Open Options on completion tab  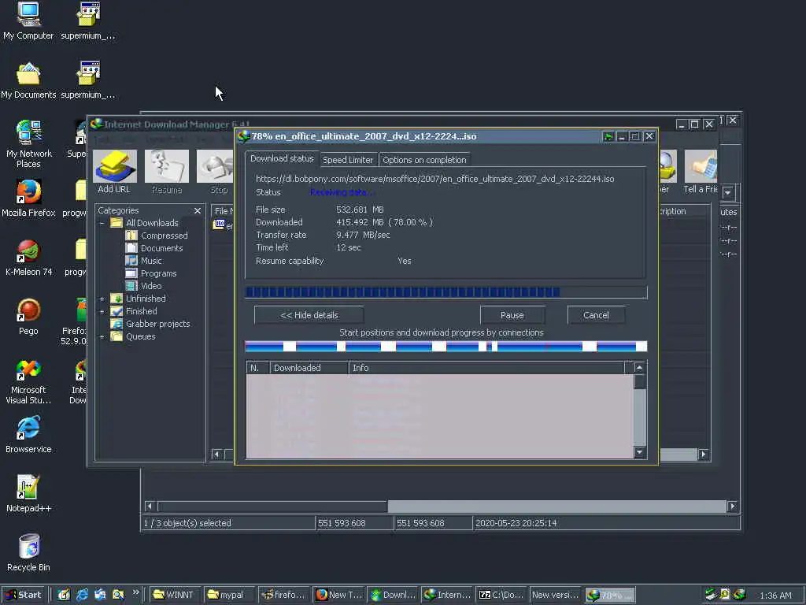pos(424,160)
